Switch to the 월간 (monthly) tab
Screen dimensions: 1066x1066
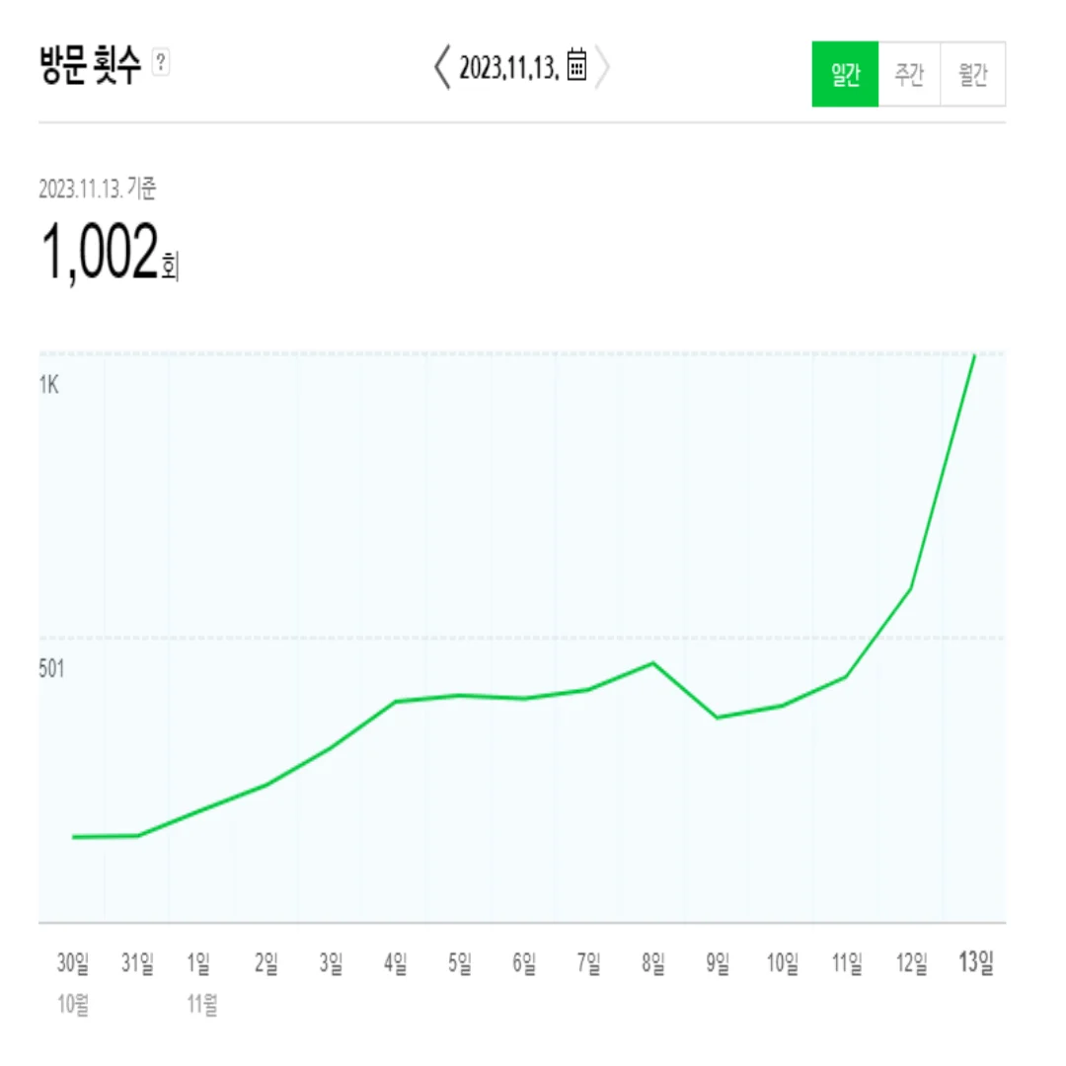(972, 74)
